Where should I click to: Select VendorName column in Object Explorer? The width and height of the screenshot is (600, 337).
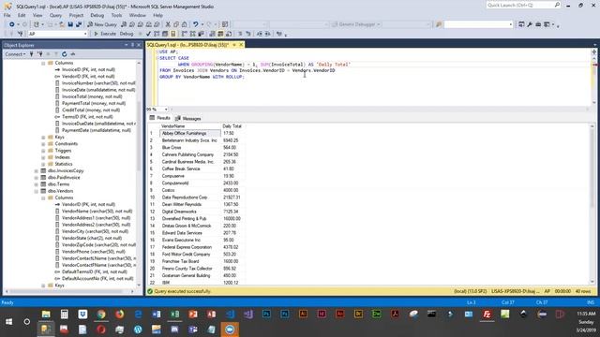97,212
